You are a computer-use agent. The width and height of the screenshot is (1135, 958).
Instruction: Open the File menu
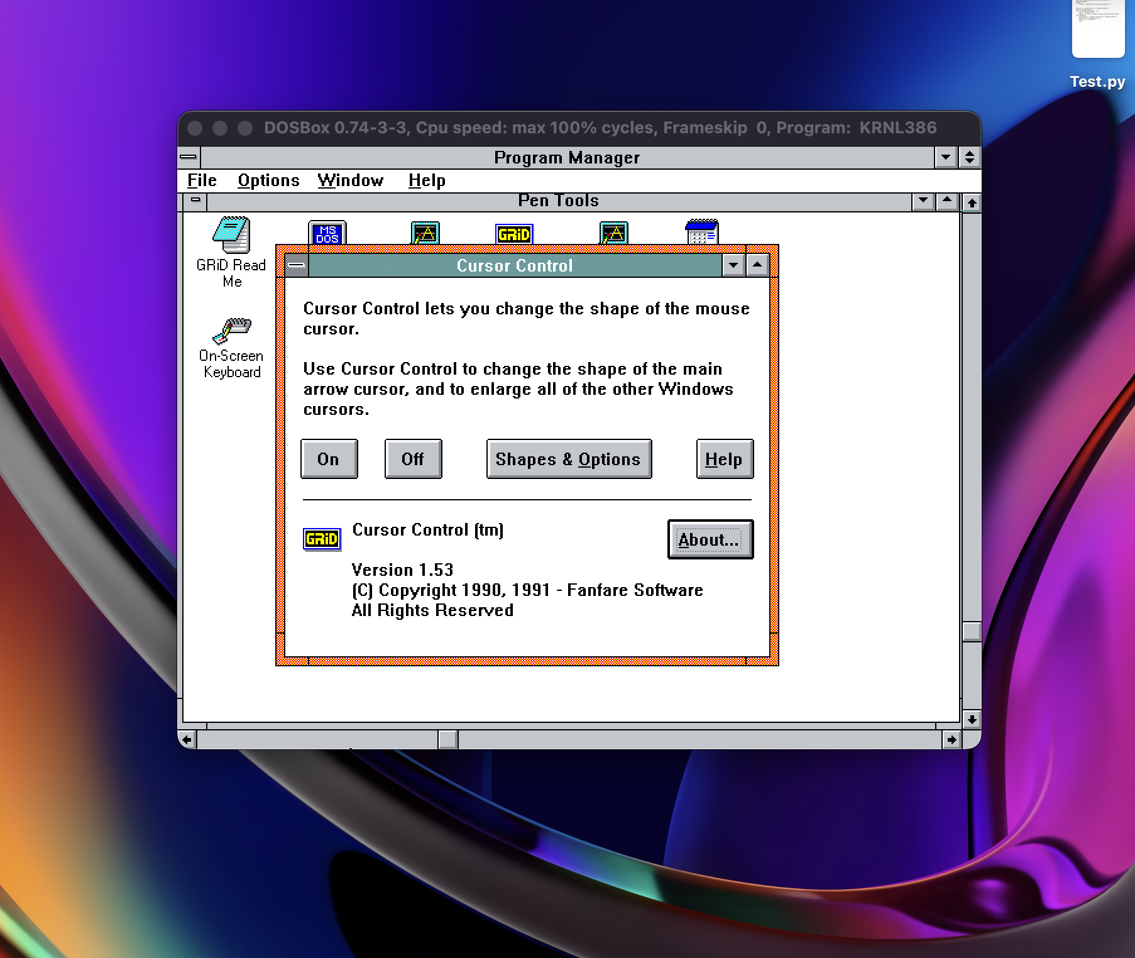click(x=202, y=180)
